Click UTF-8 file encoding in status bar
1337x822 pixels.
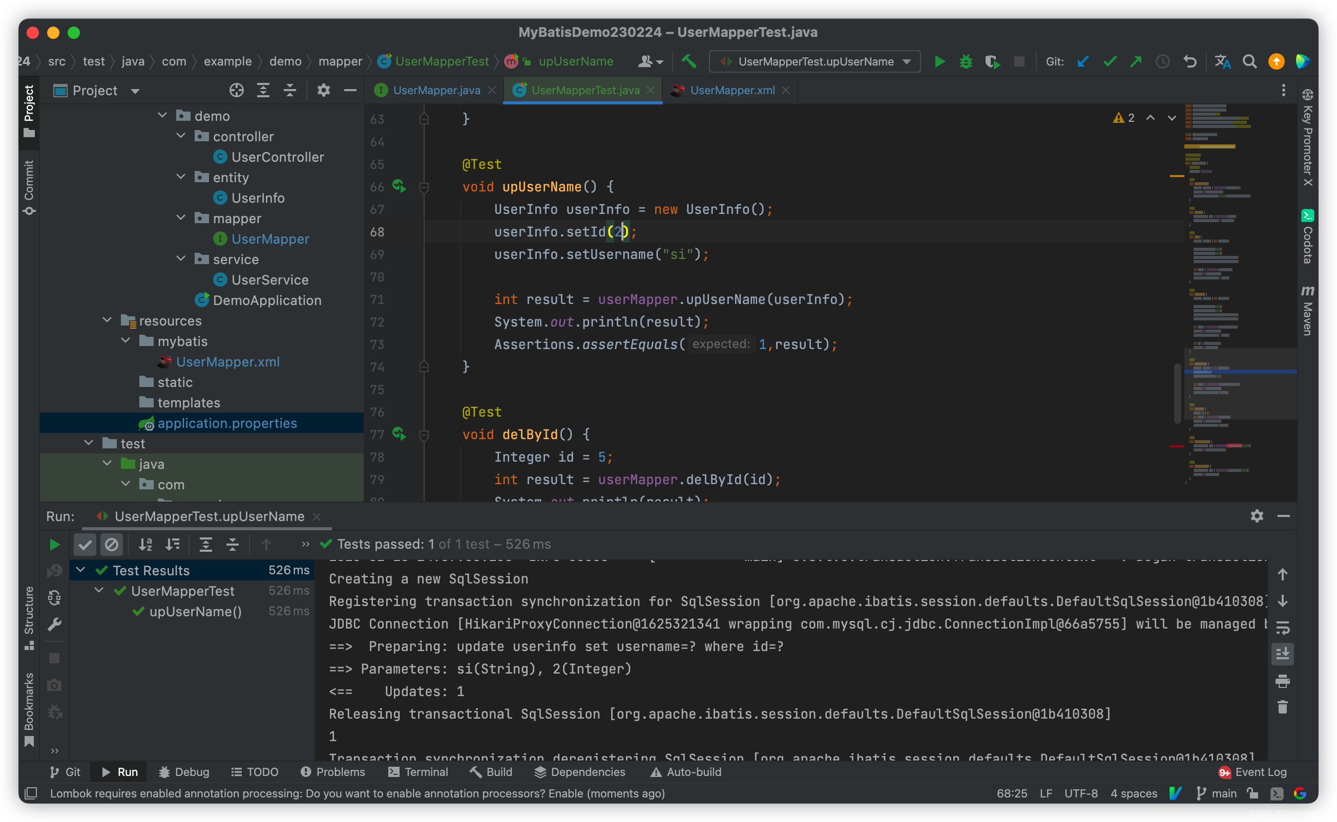(x=1080, y=794)
